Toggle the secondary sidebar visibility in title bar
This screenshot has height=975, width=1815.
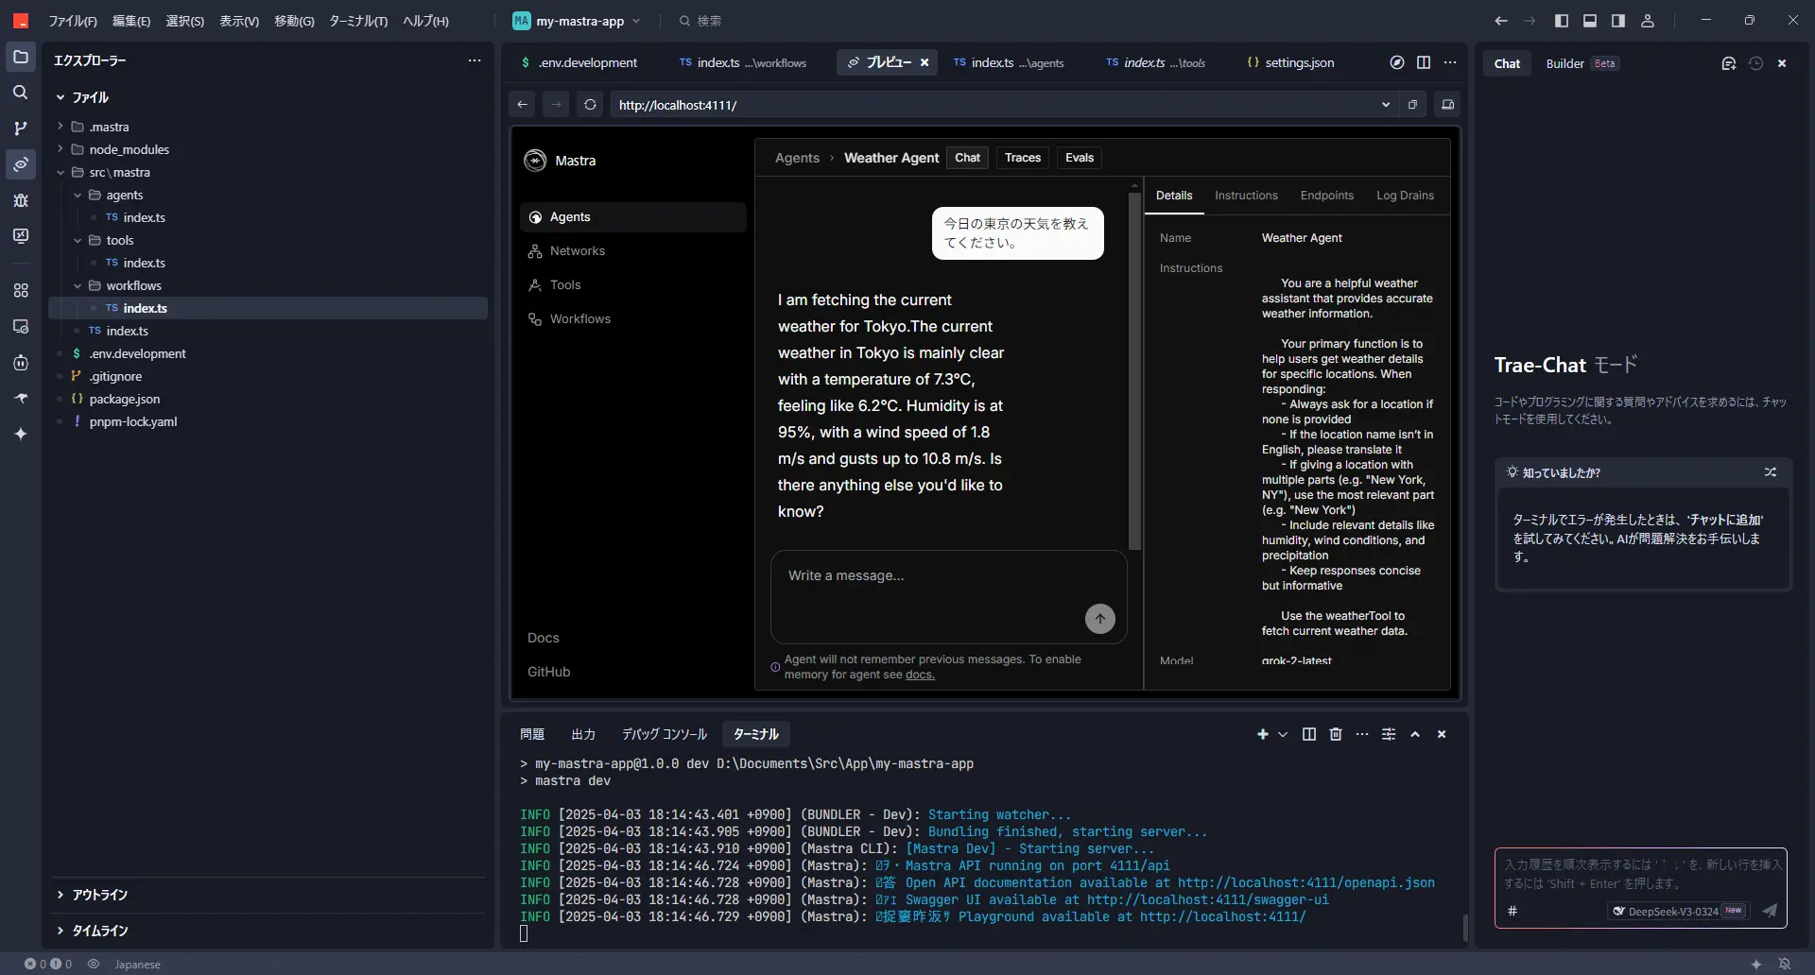tap(1617, 21)
